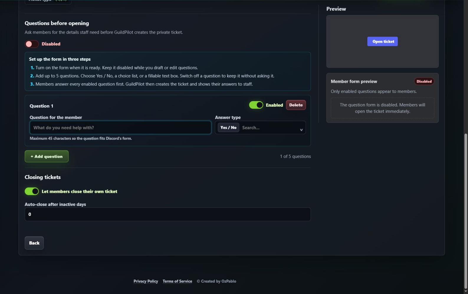Click the 'Member form preview' heading
Screen dimensions: 468x294
[x=354, y=81]
